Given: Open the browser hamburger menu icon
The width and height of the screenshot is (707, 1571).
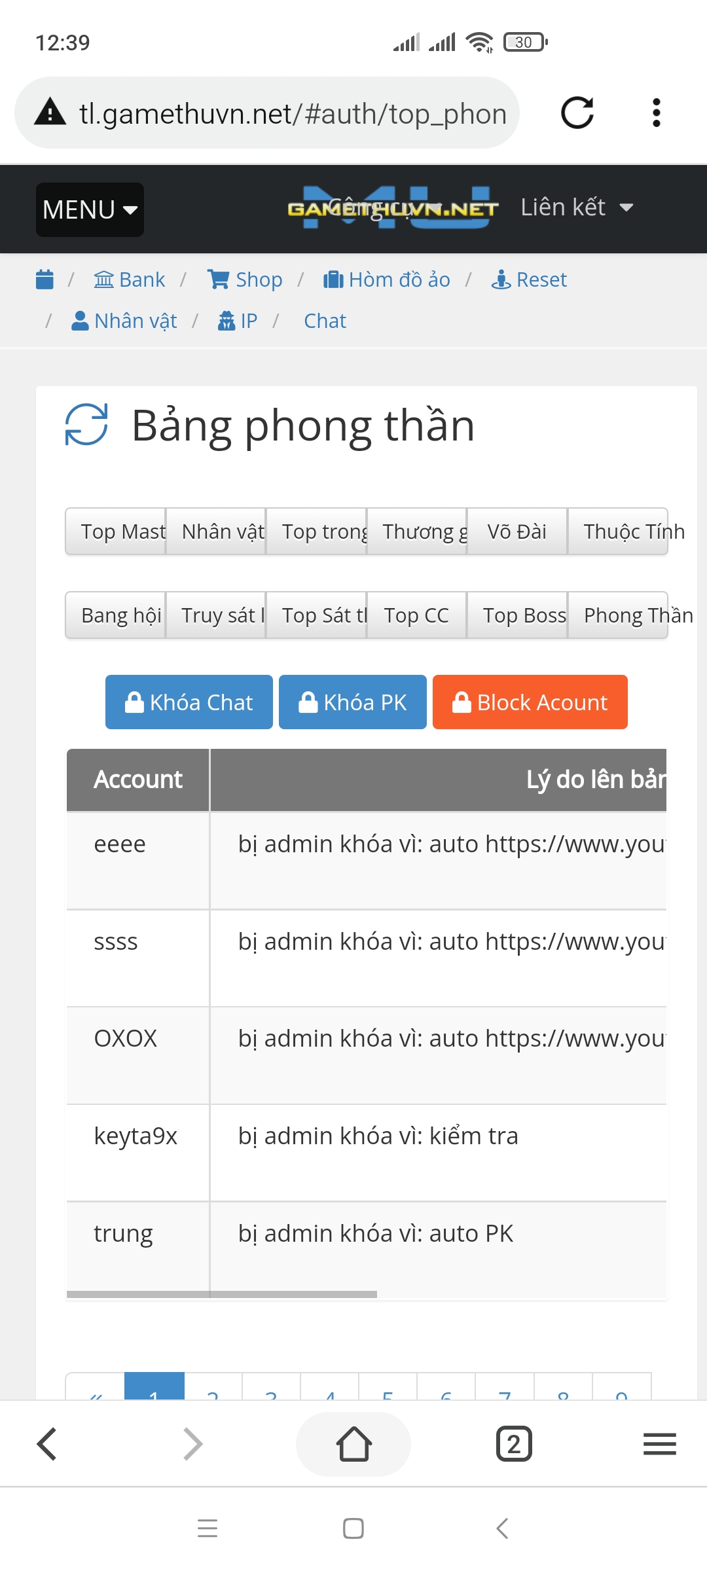Looking at the screenshot, I should [x=659, y=1443].
